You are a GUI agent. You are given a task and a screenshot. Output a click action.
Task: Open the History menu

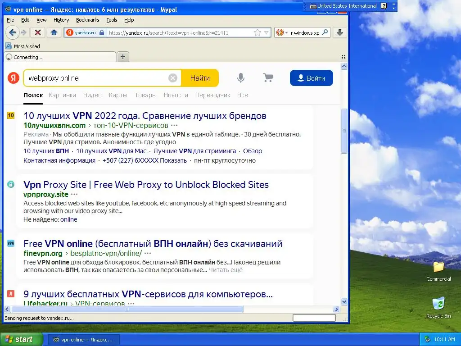pyautogui.click(x=61, y=20)
